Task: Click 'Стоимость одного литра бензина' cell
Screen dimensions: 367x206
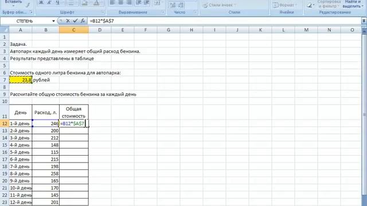Action: pos(65,73)
